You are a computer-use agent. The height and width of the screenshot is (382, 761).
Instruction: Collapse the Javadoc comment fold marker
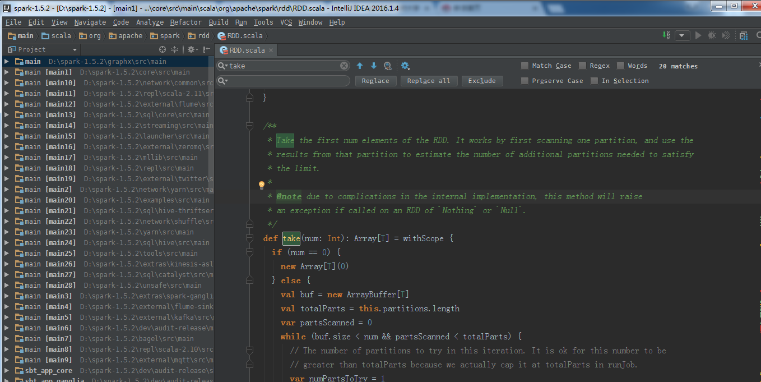pyautogui.click(x=250, y=126)
